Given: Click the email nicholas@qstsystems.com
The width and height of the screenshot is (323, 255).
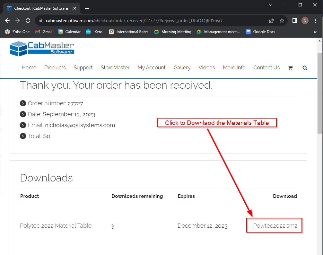Looking at the screenshot, I should pos(80,125).
